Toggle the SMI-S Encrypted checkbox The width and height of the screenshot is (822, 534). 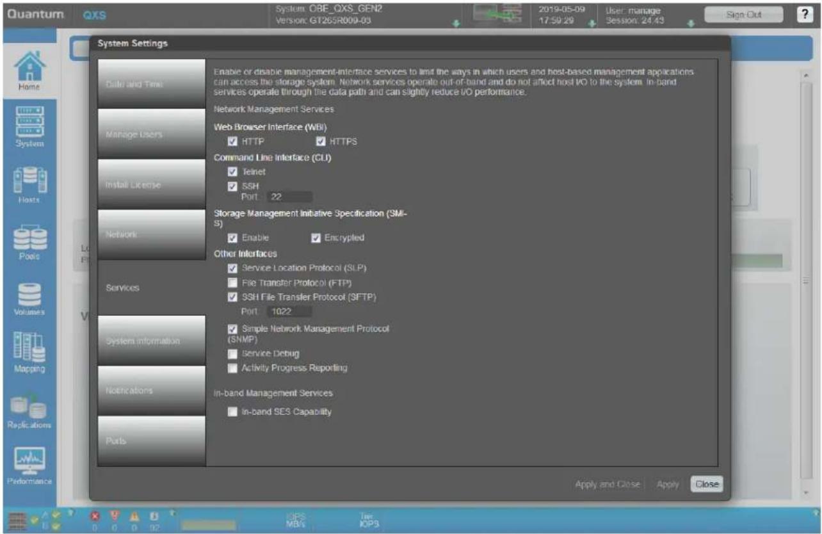[316, 238]
